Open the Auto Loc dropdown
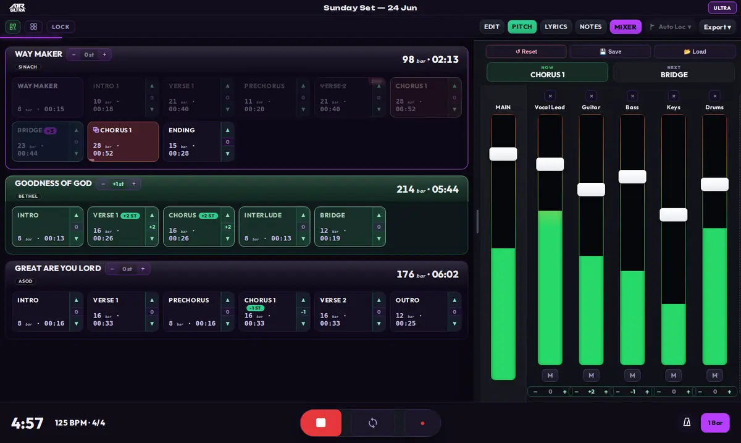 (671, 27)
